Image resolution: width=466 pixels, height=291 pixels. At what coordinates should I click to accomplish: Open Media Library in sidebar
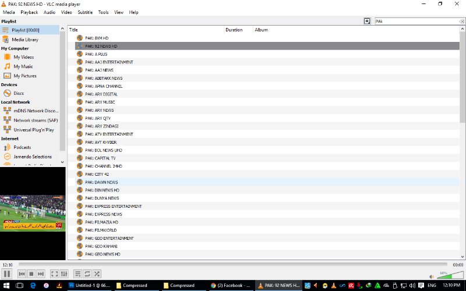[x=30, y=40]
